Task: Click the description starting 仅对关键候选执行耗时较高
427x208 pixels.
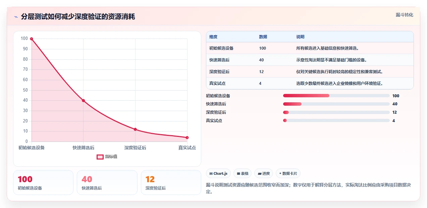Action: pyautogui.click(x=340, y=72)
